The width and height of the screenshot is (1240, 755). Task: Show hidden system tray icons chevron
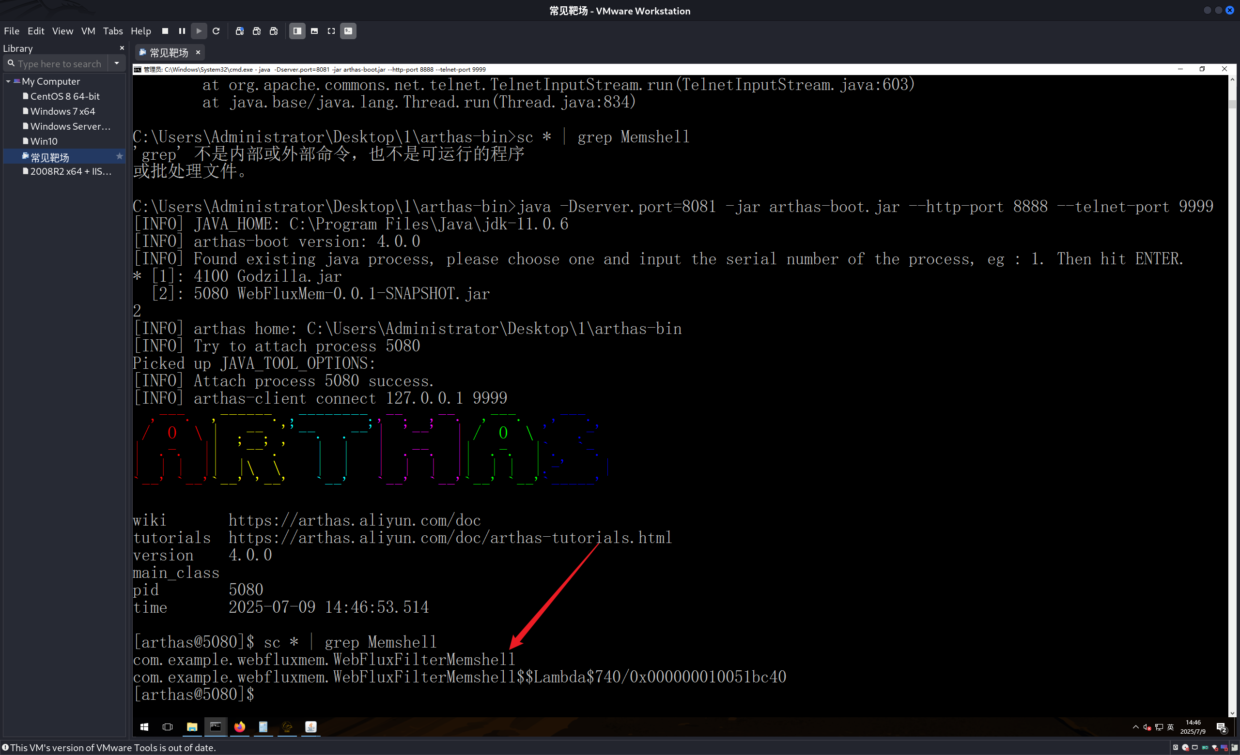point(1135,727)
